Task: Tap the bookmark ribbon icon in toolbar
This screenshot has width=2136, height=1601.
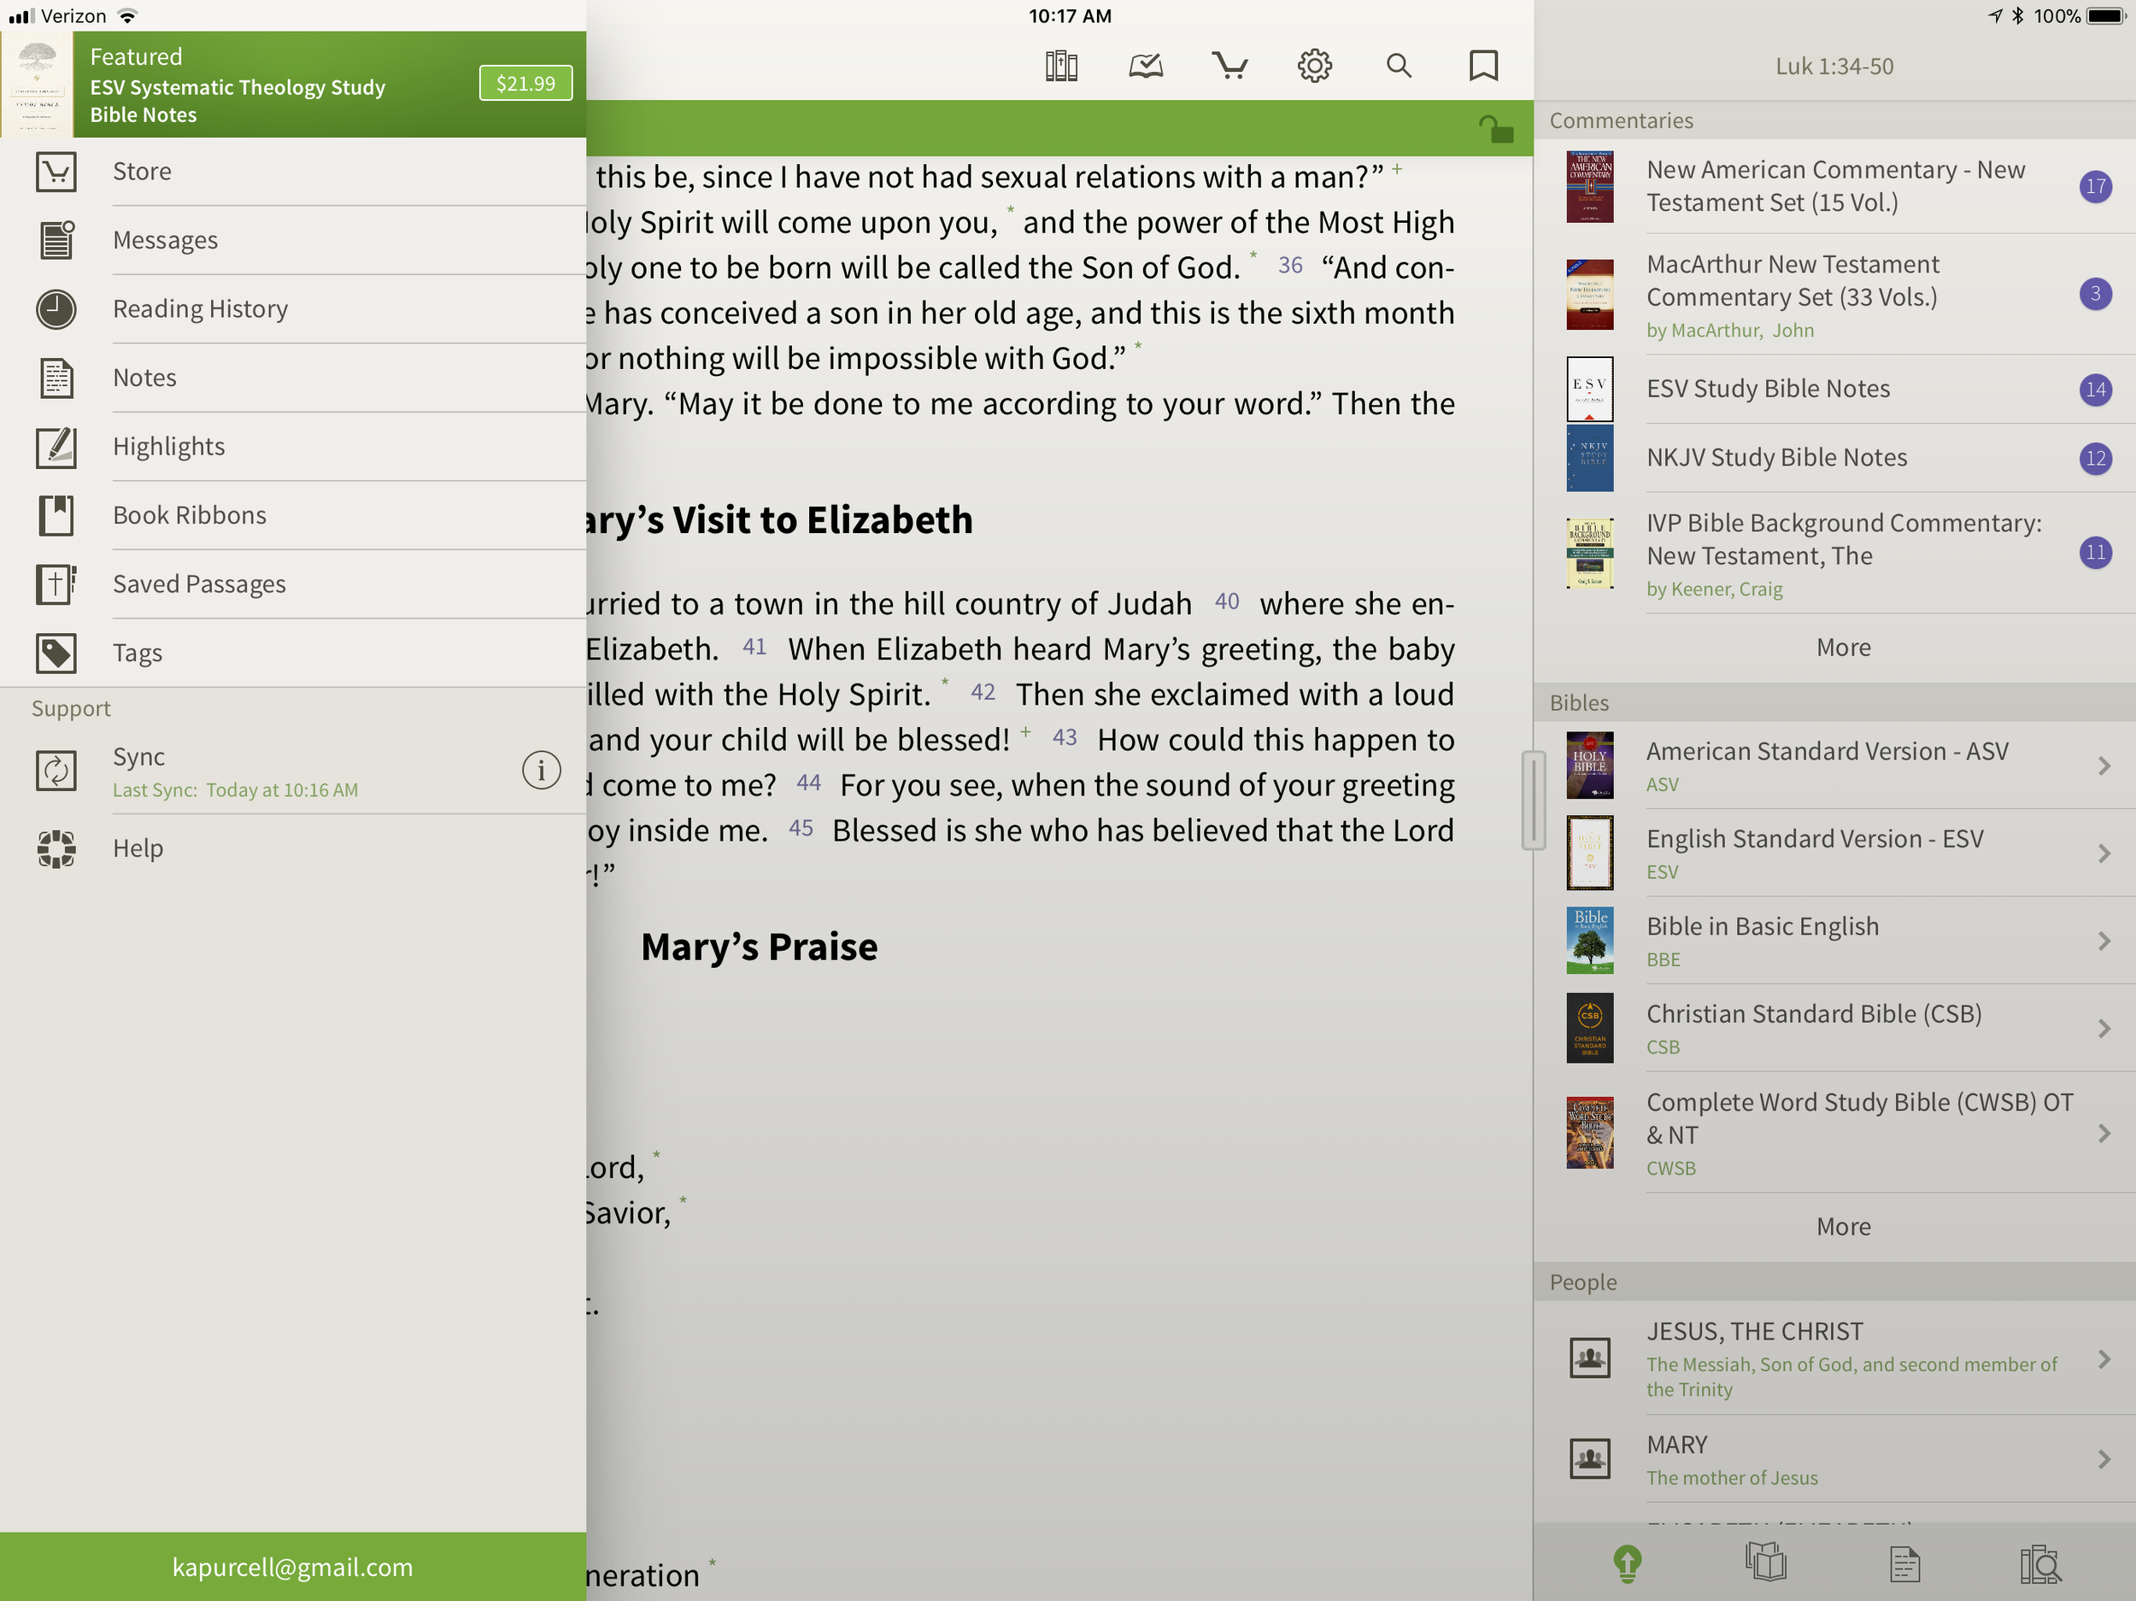Action: coord(1483,66)
